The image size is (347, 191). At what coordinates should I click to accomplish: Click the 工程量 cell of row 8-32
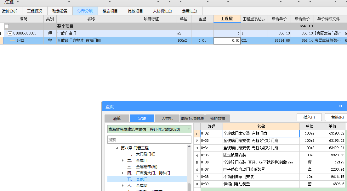coord(227,41)
